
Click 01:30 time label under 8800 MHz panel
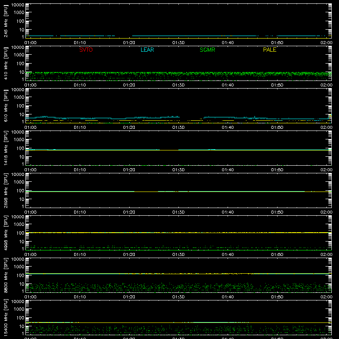tap(178, 297)
